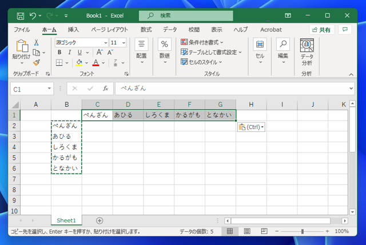Open the 編集 editing group
The width and height of the screenshot is (366, 245).
[x=283, y=51]
